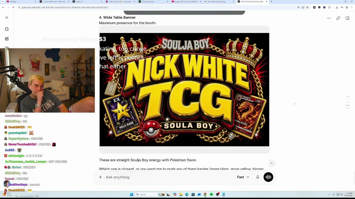Image resolution: width=355 pixels, height=199 pixels.
Task: Go back in the browser
Action: tap(3, 7)
